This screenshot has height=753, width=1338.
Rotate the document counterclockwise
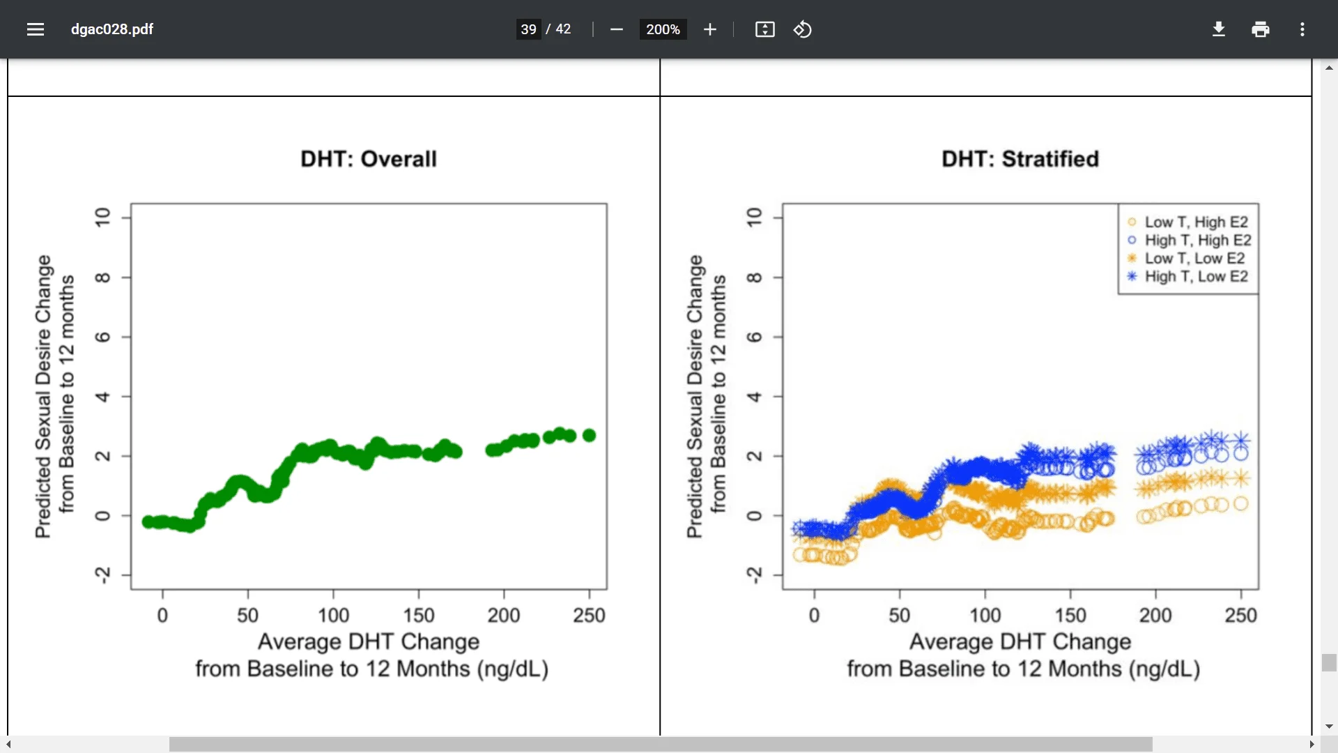point(803,29)
